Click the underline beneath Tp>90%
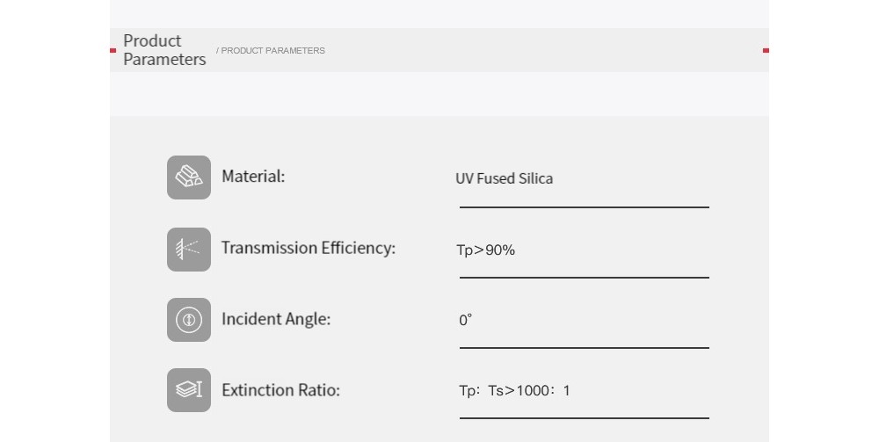The image size is (879, 442). 585,278
